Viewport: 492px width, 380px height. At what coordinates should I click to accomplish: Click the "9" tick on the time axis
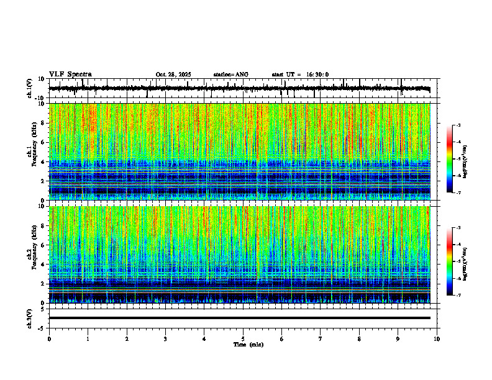[398, 339]
